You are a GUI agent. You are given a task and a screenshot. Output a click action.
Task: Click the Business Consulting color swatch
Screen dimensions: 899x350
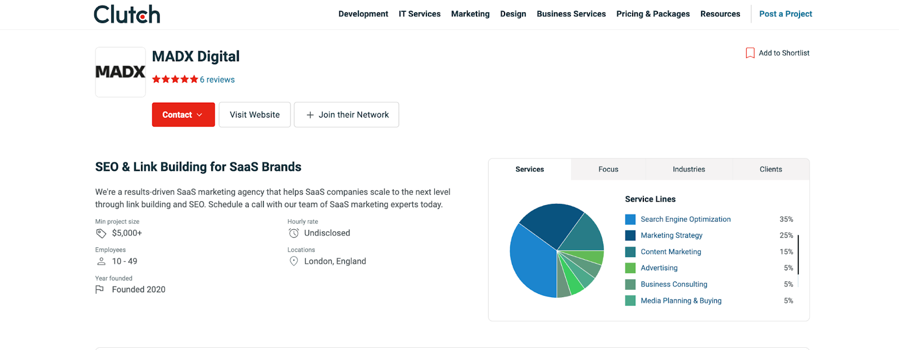coord(630,284)
